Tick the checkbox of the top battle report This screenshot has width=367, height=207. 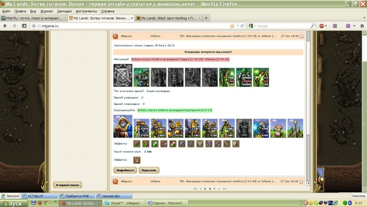coord(301,36)
